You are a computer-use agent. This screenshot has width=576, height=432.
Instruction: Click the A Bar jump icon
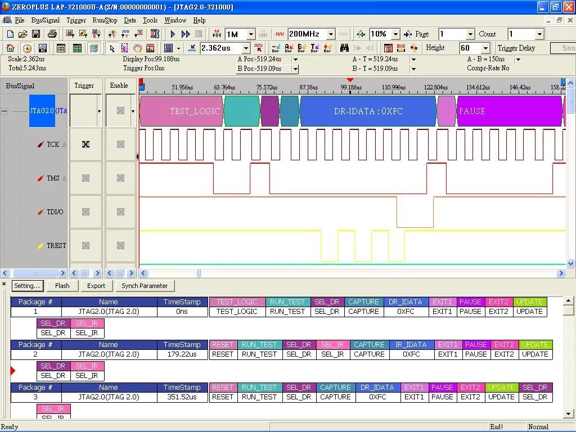point(289,48)
